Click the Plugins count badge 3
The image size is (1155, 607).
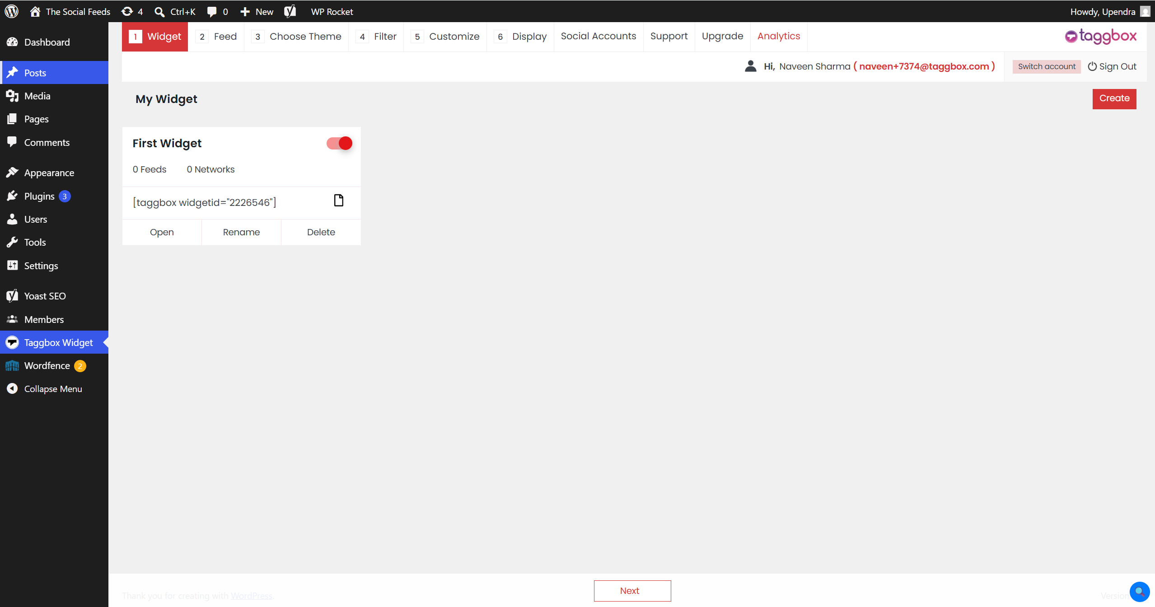(x=65, y=196)
